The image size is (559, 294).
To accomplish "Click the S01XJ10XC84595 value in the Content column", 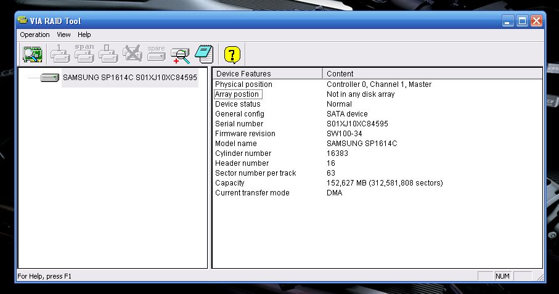I will coord(357,124).
